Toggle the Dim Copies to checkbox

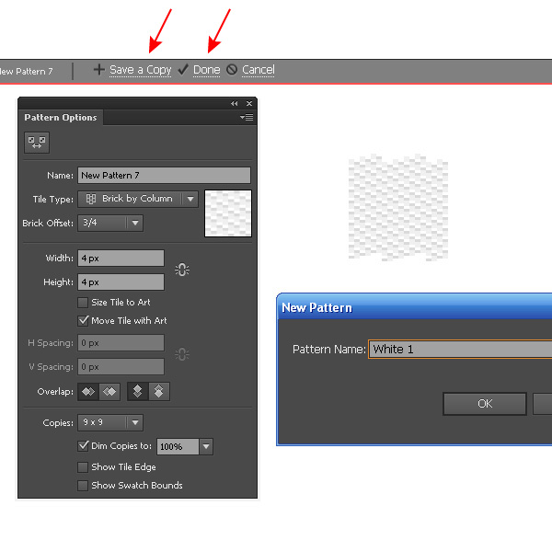(x=83, y=446)
